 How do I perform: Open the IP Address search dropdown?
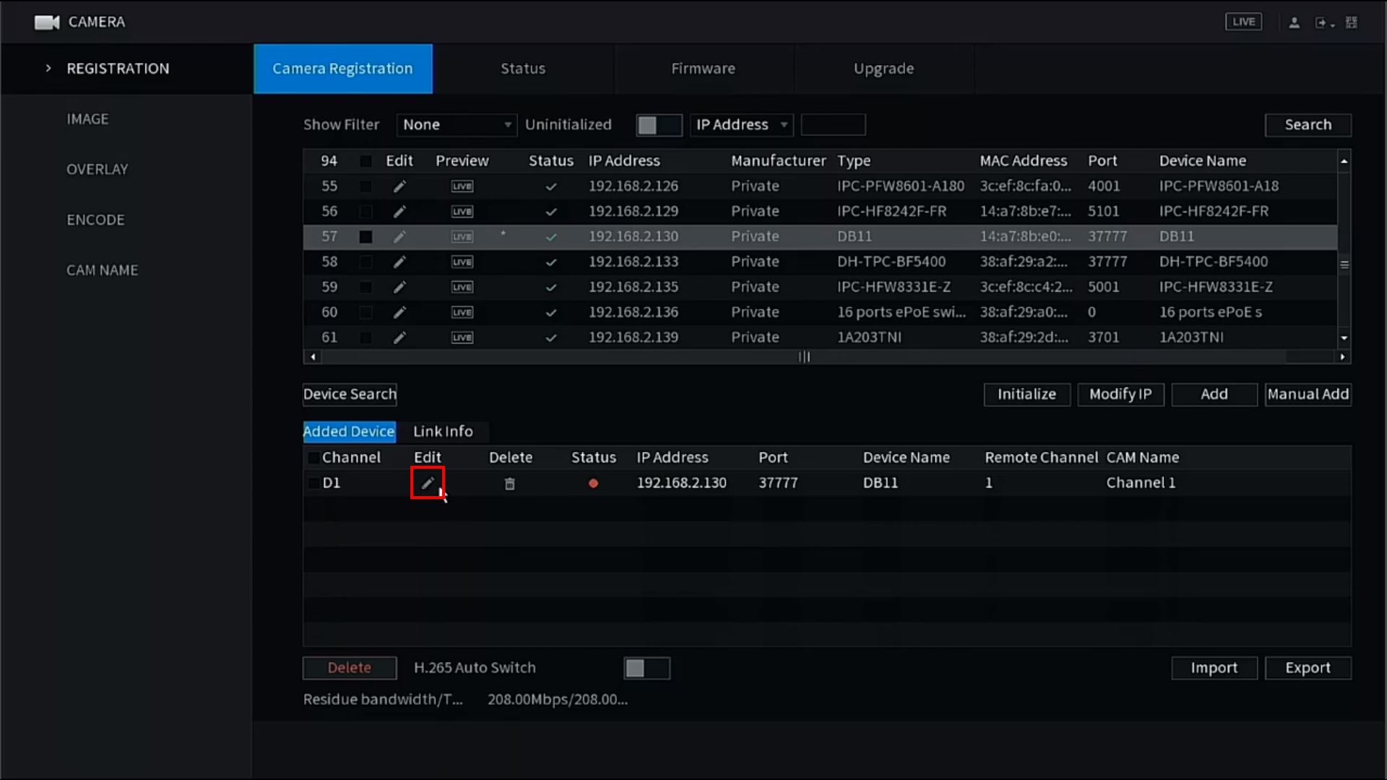point(741,124)
